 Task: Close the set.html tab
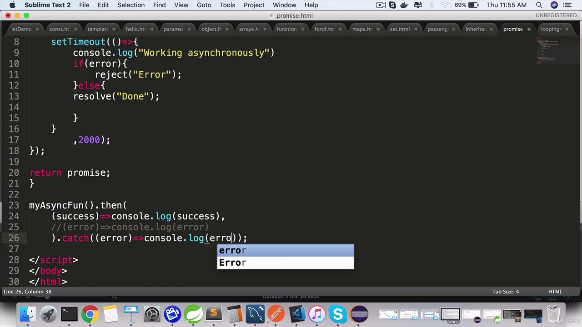coord(415,29)
